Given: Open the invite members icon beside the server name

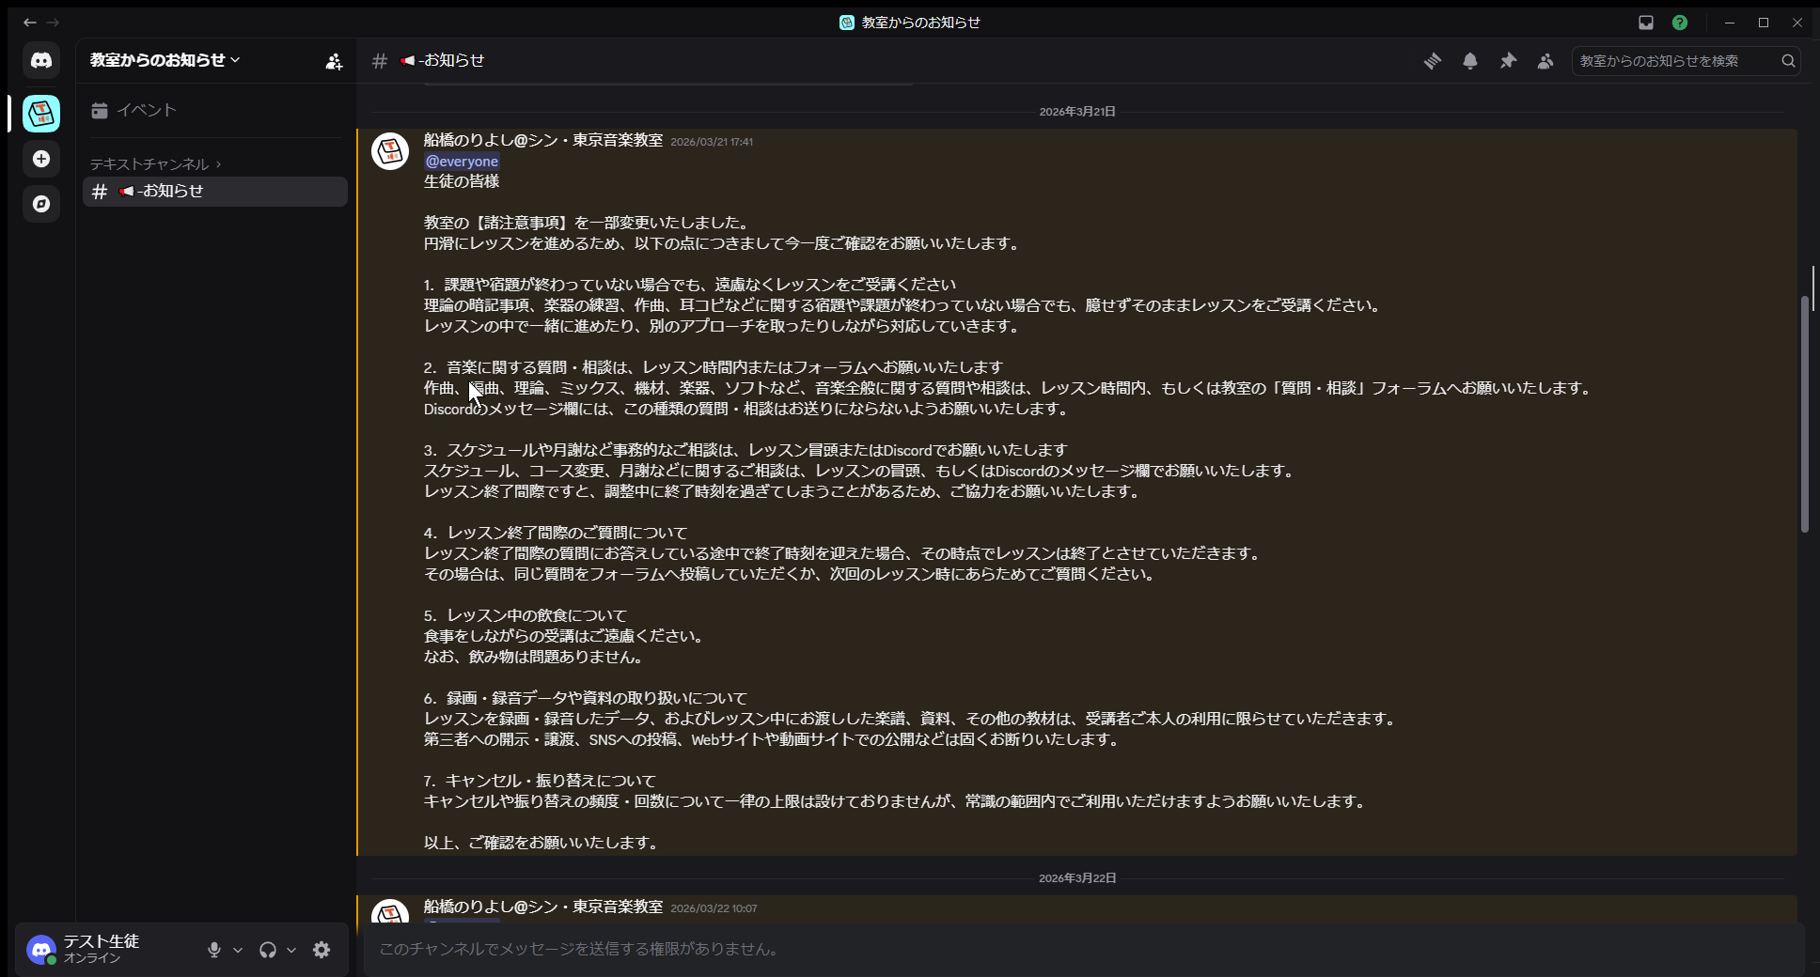Looking at the screenshot, I should pos(334,61).
